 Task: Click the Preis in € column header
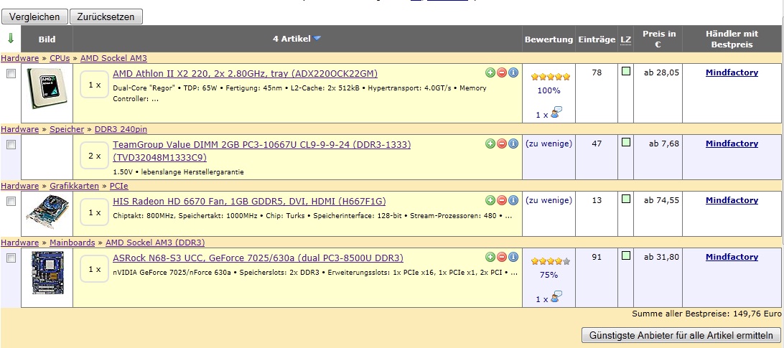pyautogui.click(x=658, y=39)
